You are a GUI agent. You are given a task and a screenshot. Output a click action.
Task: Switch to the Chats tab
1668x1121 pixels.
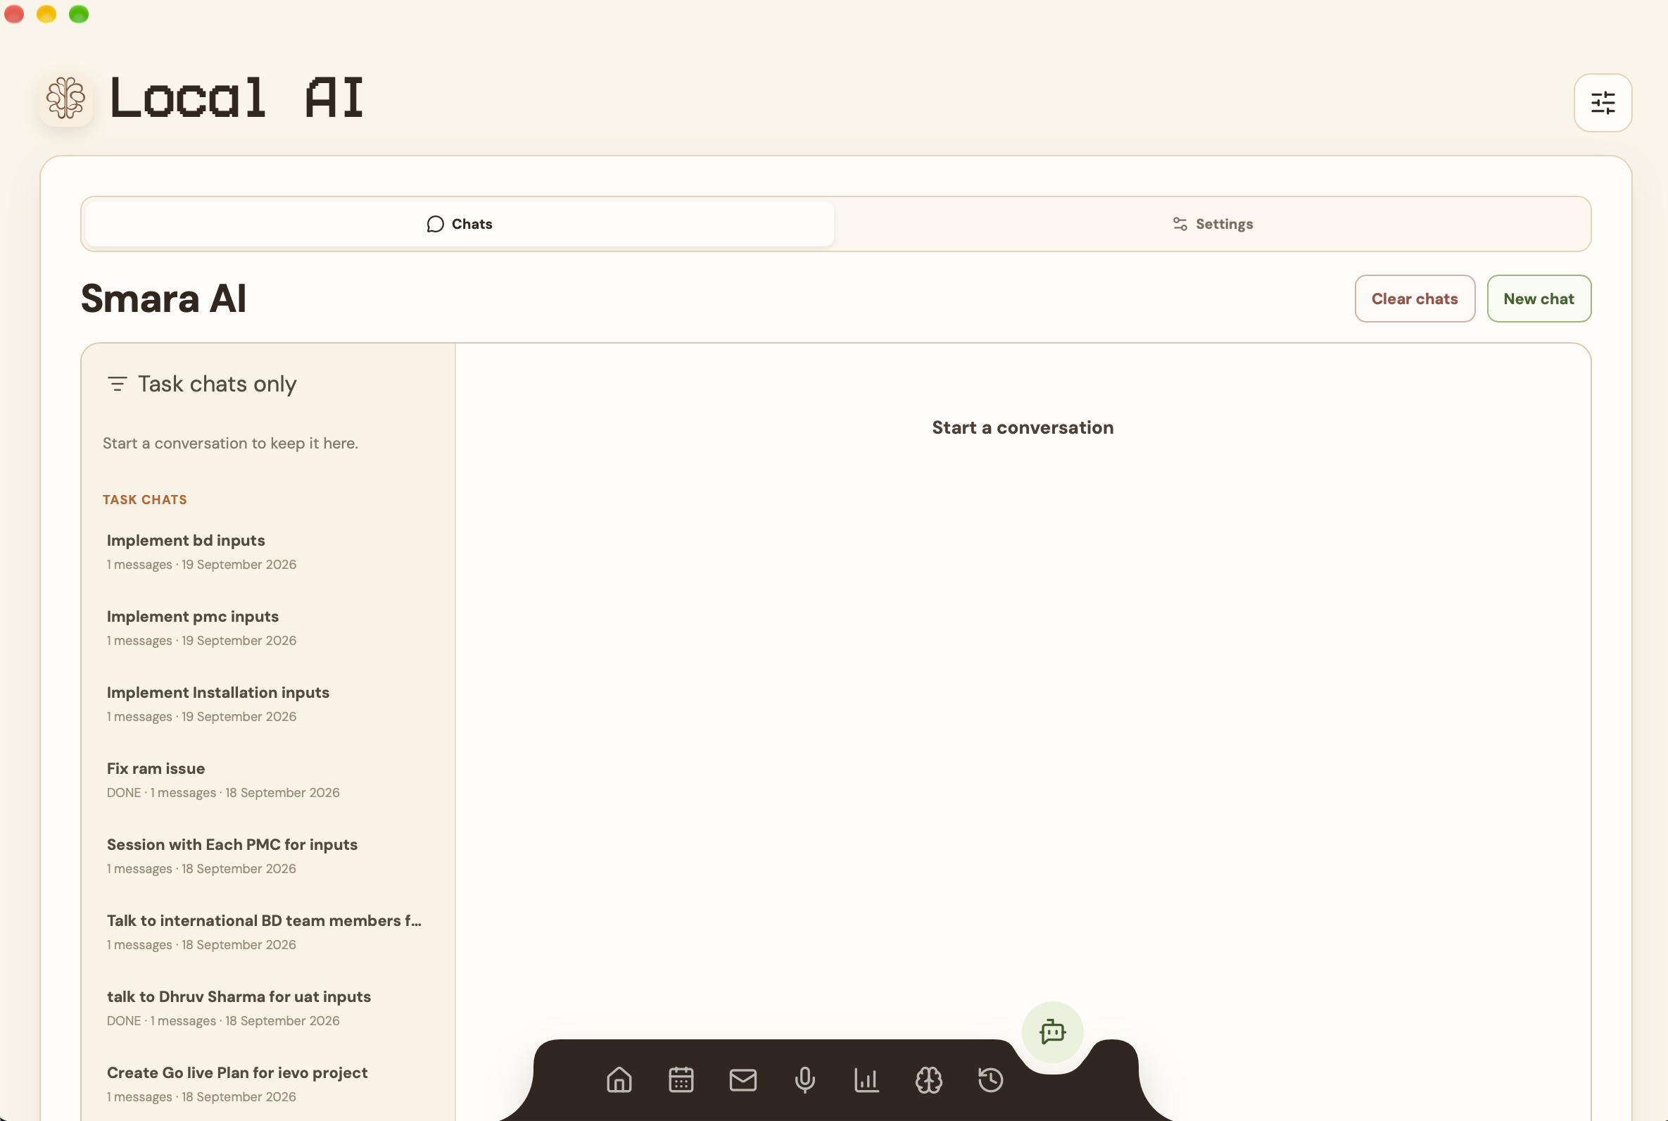pos(460,224)
